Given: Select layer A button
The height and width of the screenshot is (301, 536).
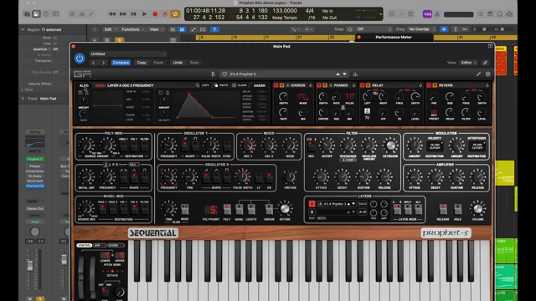Looking at the screenshot, I should point(312,204).
